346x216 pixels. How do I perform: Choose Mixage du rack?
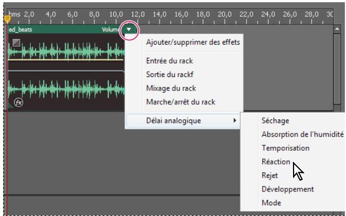[171, 88]
